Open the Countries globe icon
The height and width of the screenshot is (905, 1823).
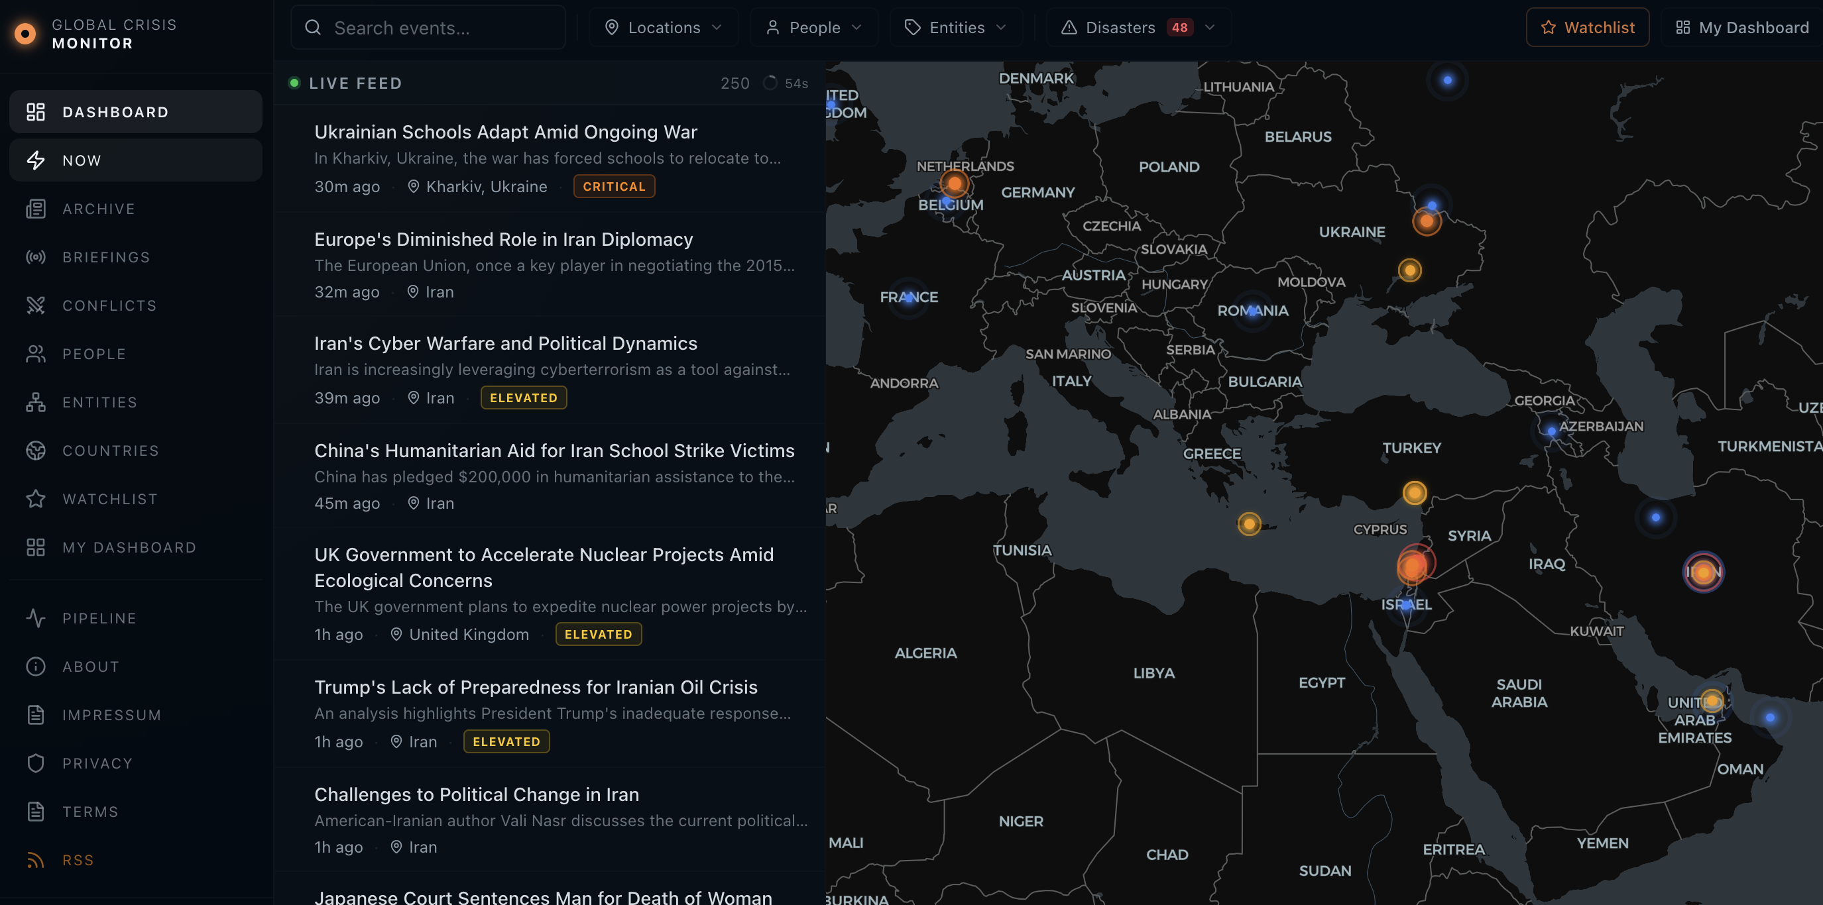tap(35, 451)
